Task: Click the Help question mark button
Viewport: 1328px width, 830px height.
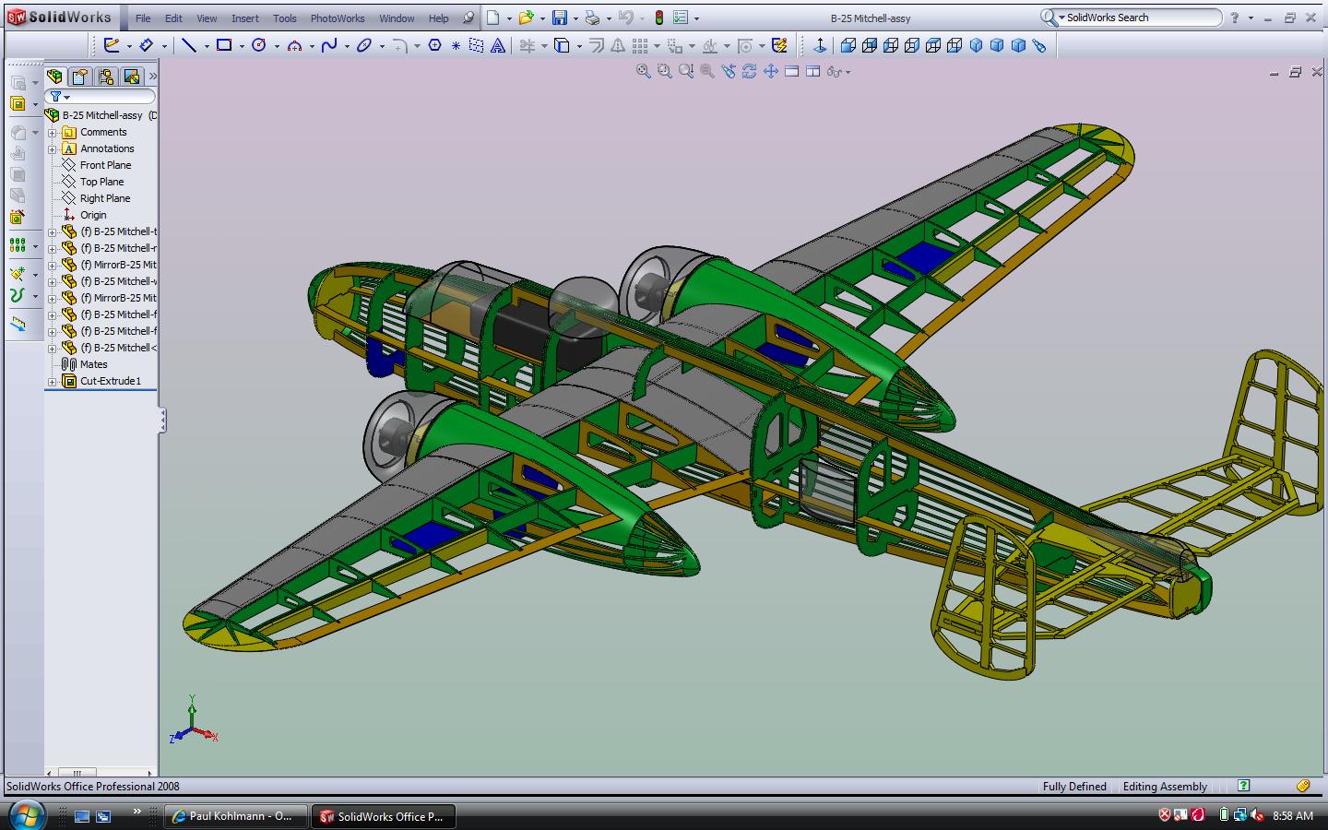Action: tap(1235, 18)
